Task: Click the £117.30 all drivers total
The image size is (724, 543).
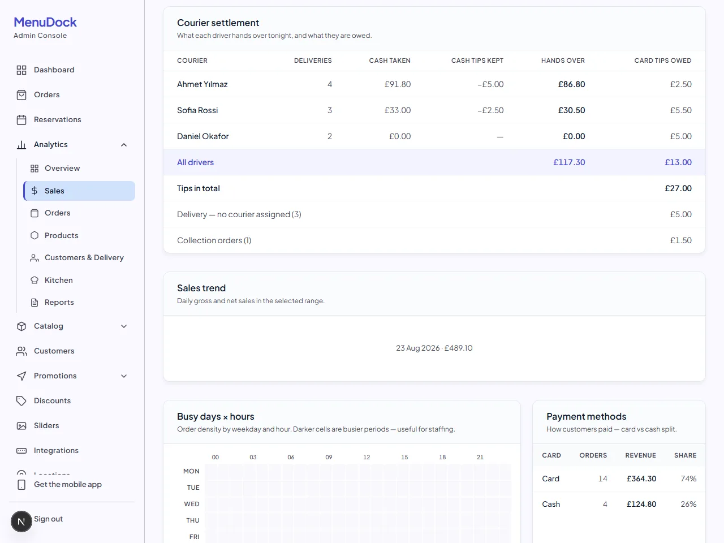Action: (569, 162)
